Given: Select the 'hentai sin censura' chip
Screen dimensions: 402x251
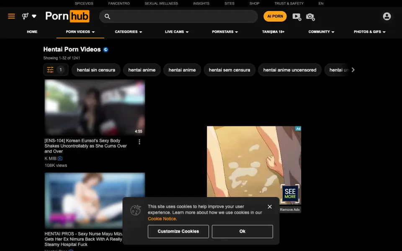Looking at the screenshot, I should tap(96, 70).
